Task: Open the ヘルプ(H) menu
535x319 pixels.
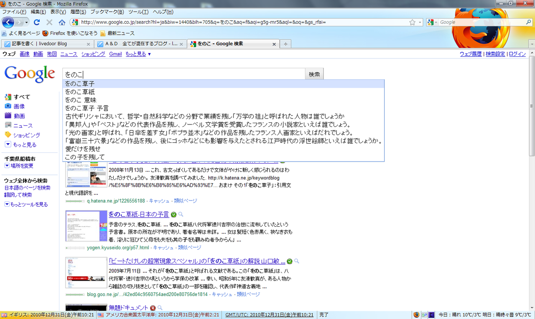Action: (x=163, y=12)
